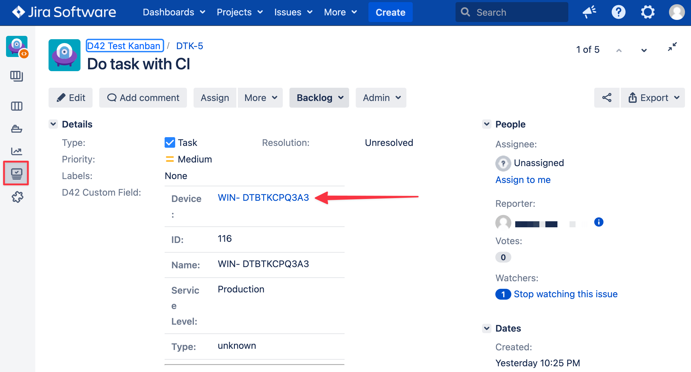Open the Device42 sidebar icon
Image resolution: width=691 pixels, height=372 pixels.
(16, 173)
